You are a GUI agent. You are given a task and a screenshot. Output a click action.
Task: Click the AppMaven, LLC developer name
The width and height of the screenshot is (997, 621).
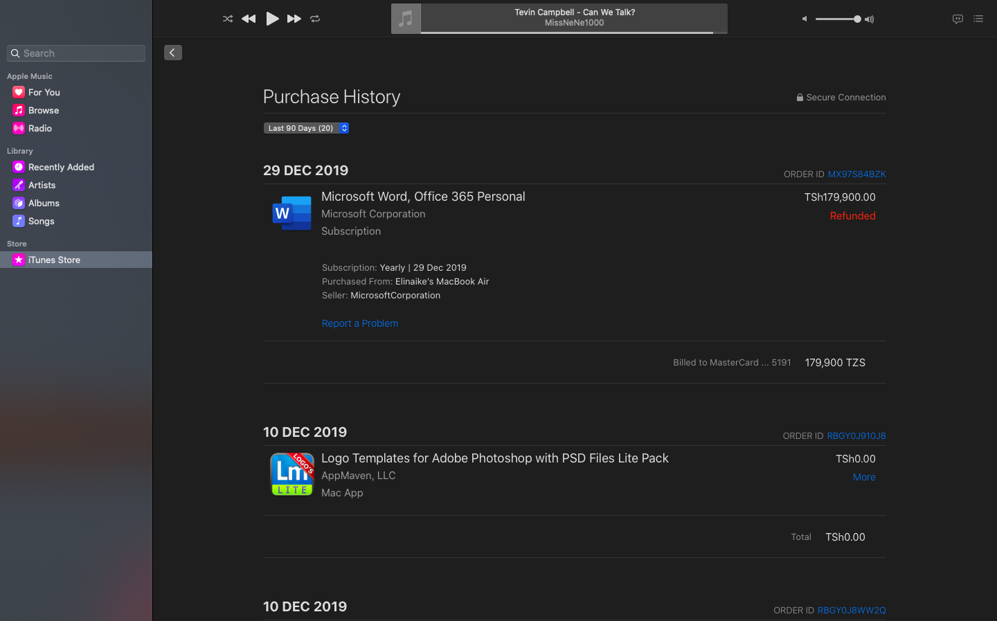click(359, 476)
